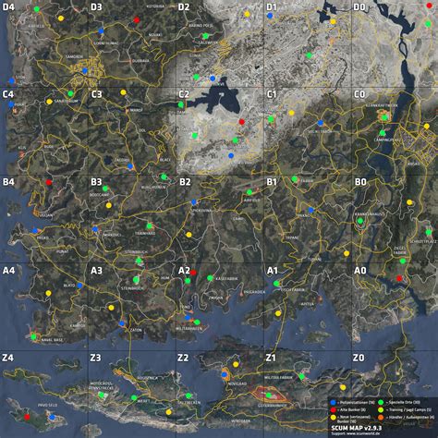
Task: Click the blue police marker at Novigrad
Action: tap(225, 374)
